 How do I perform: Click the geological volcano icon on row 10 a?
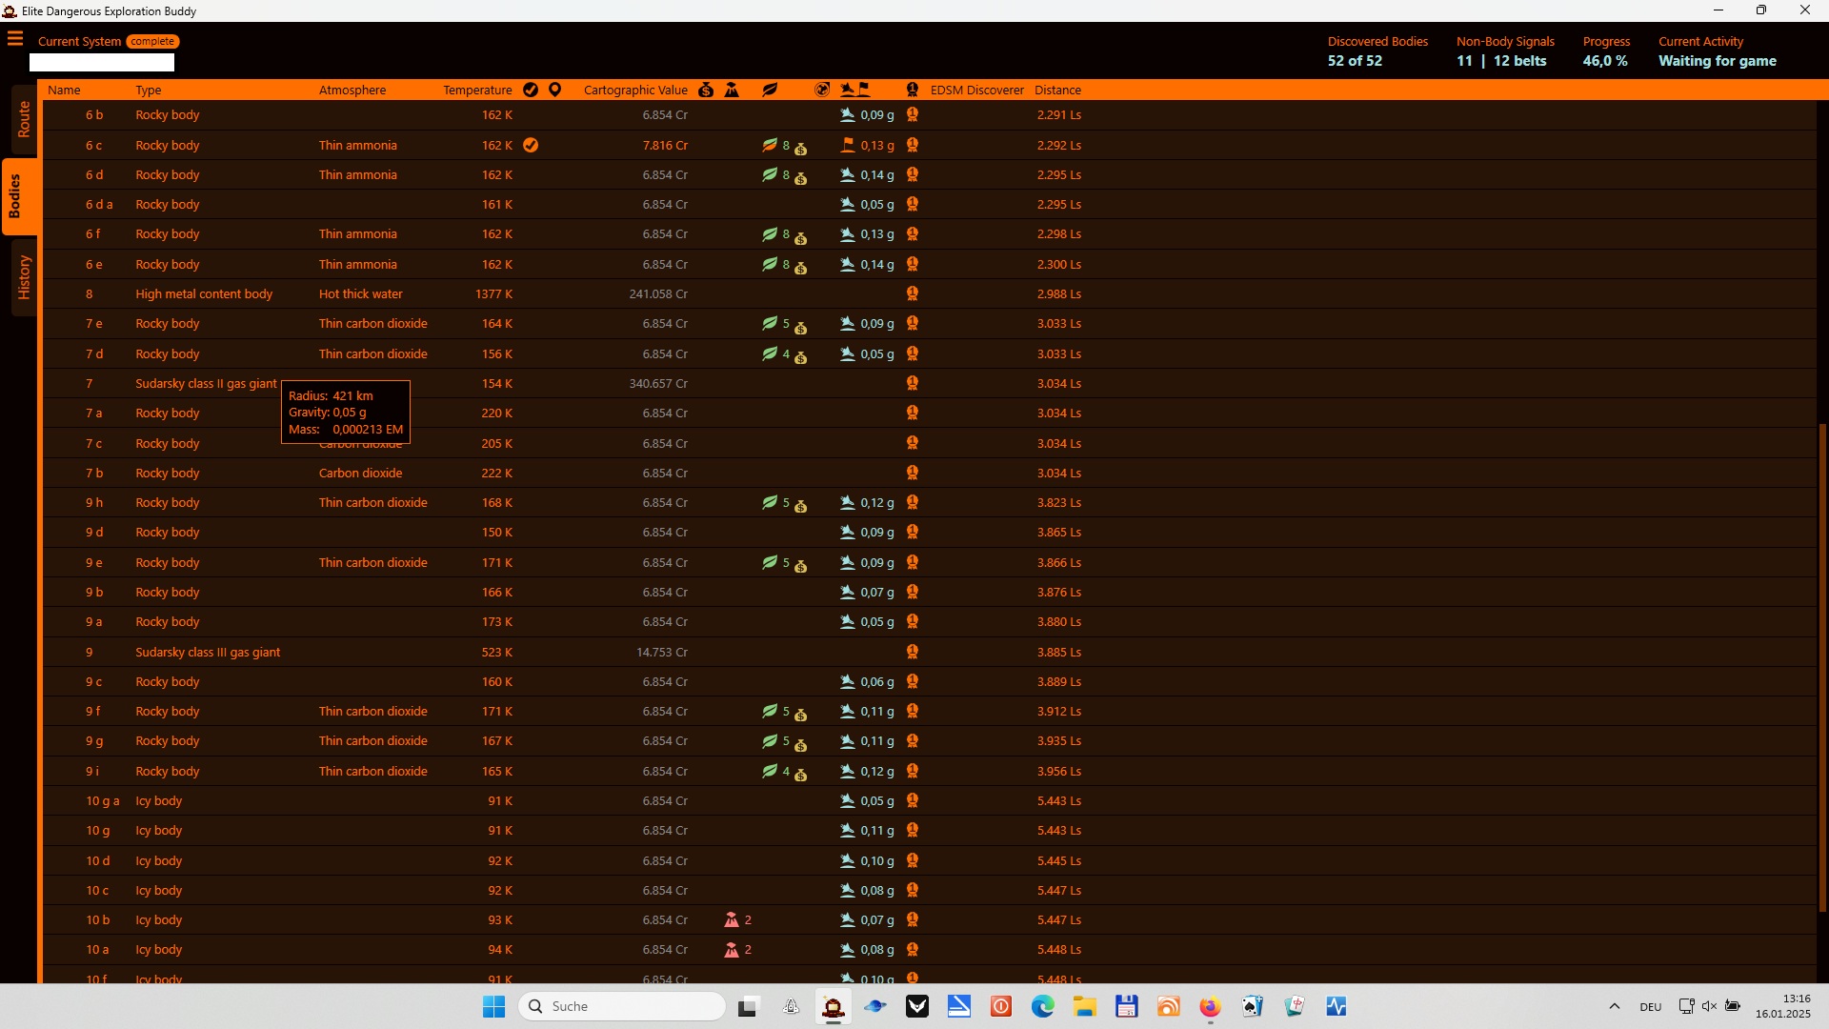click(732, 949)
